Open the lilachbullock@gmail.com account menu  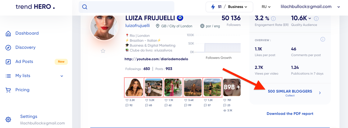310,7
